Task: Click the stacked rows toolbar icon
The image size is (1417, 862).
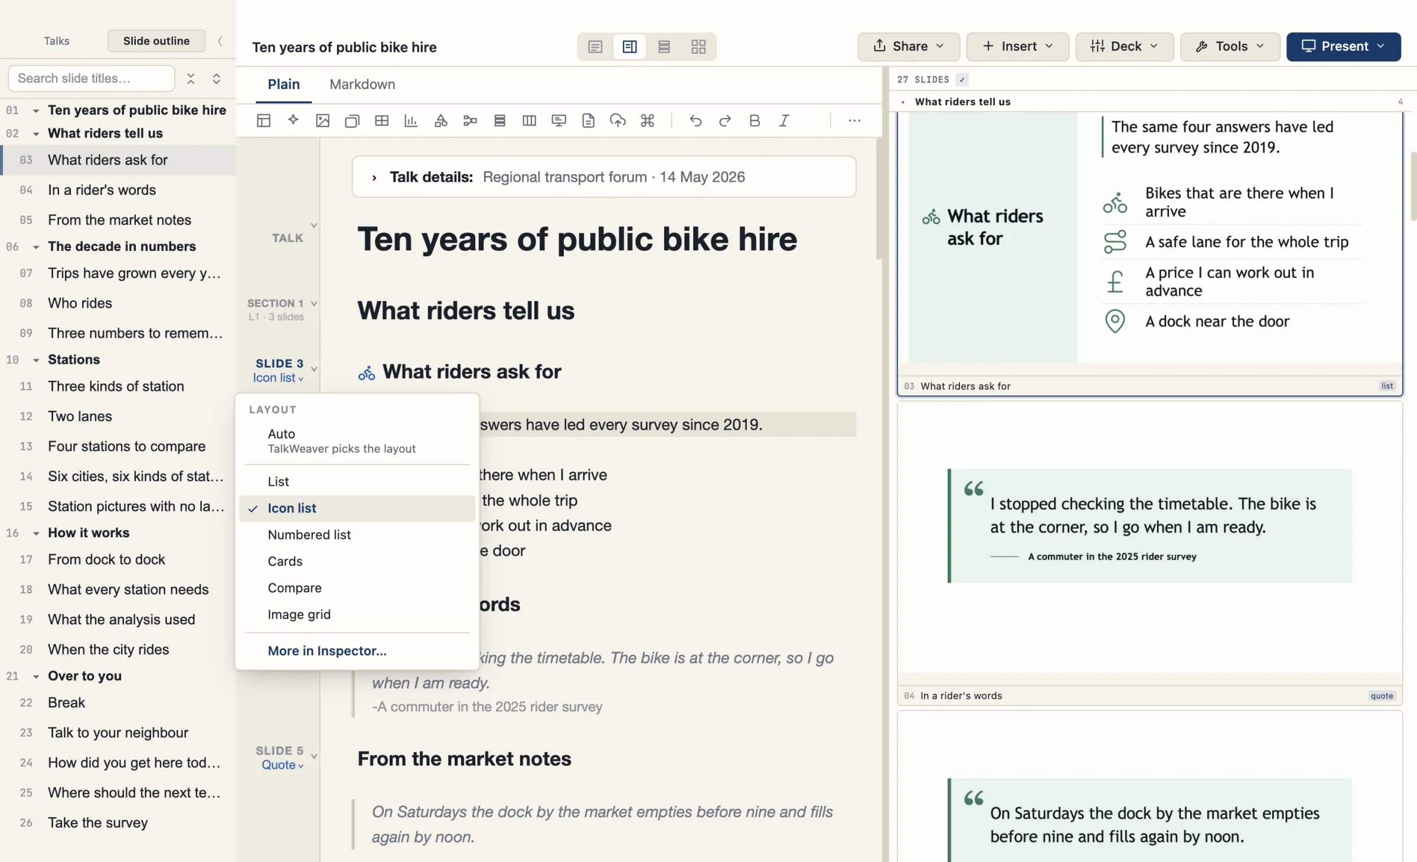Action: coord(499,121)
